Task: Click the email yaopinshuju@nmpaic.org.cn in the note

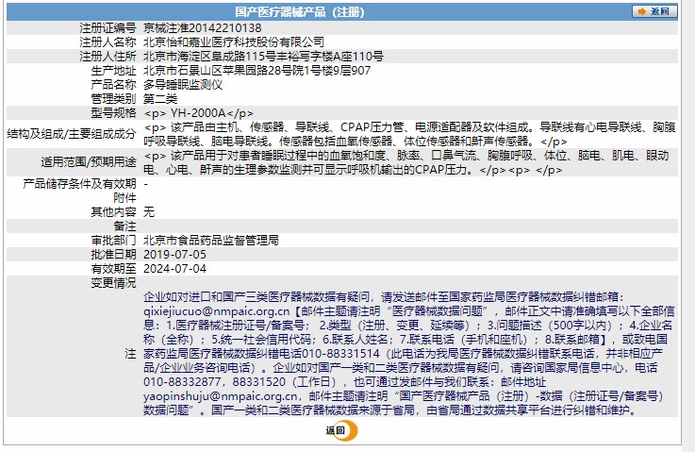Action: pos(221,396)
